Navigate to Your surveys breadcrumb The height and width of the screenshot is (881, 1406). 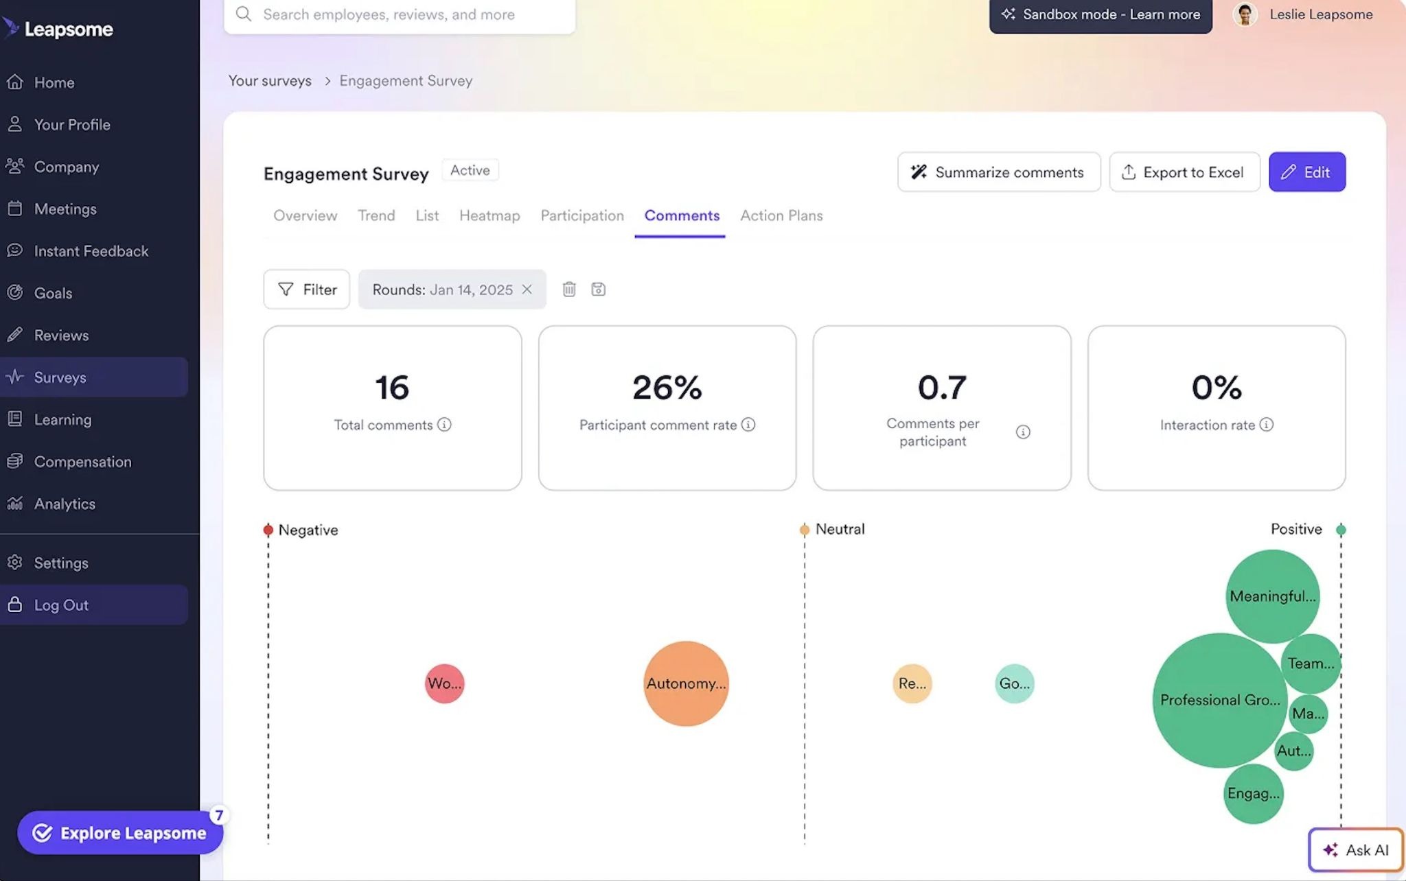pos(270,81)
